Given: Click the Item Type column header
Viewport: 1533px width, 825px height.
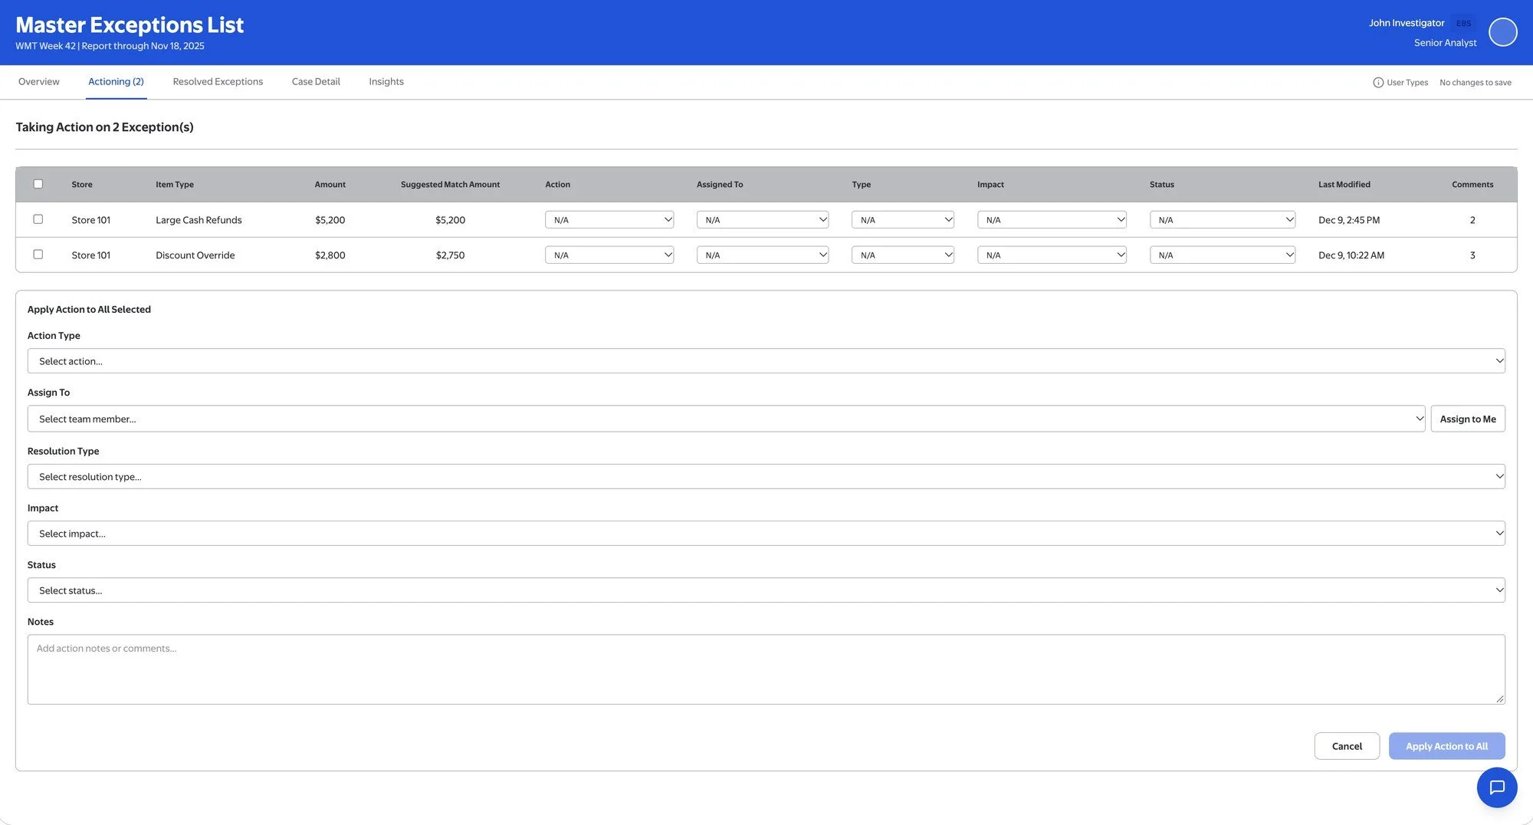Looking at the screenshot, I should click(x=175, y=185).
